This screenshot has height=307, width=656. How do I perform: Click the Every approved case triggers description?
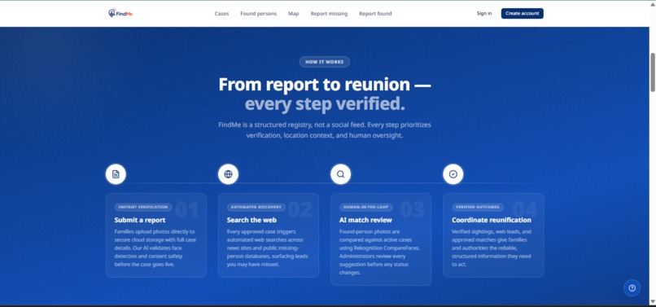pos(268,248)
